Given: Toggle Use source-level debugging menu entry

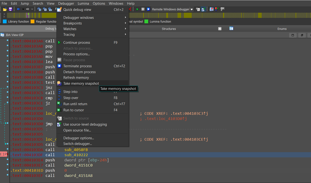Looking at the screenshot, I should point(93,125).
